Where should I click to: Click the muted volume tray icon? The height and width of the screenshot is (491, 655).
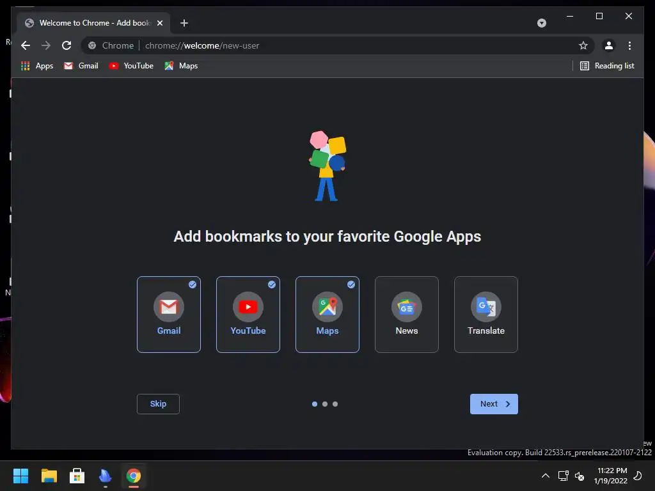(x=580, y=476)
